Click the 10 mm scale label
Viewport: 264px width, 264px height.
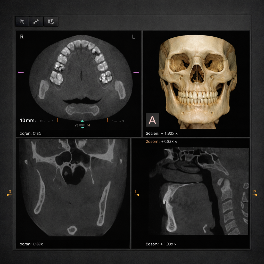pyautogui.click(x=28, y=121)
